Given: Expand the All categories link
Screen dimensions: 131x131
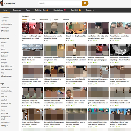Looking at the screenshot, I should point(7,76).
